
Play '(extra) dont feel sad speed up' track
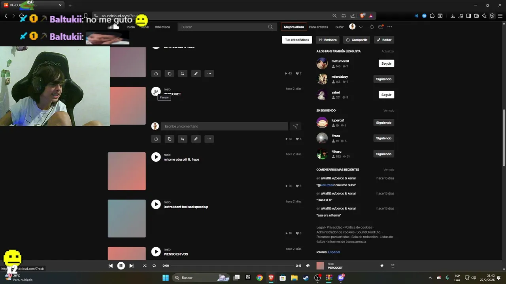[156, 204]
